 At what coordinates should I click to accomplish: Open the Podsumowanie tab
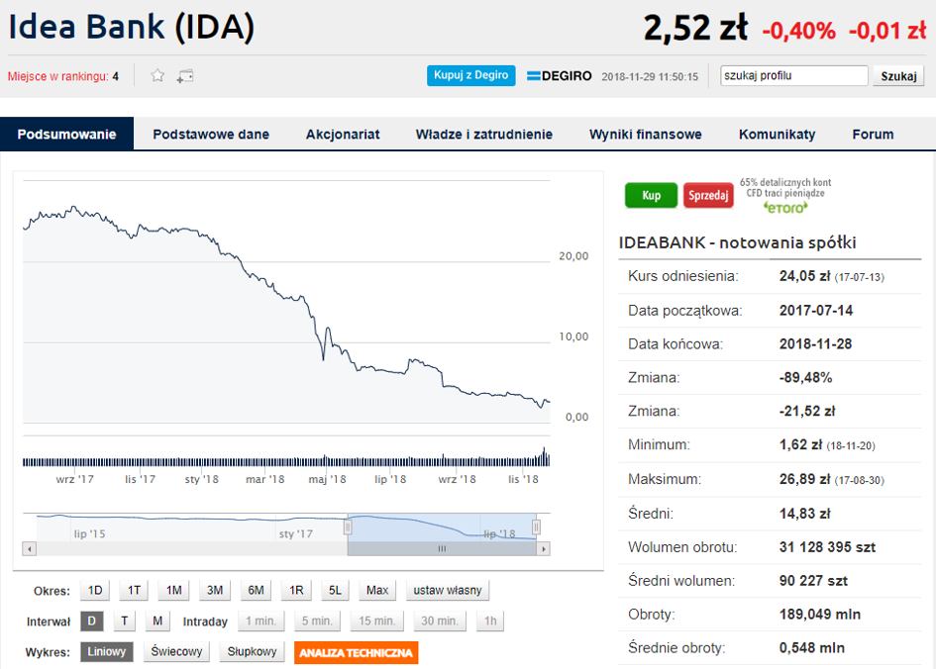(x=67, y=135)
